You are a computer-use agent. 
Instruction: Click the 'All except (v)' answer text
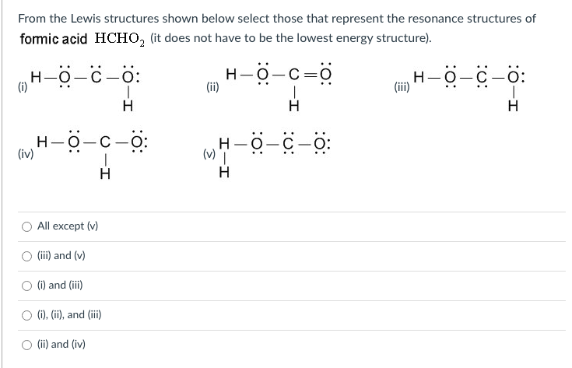68,226
